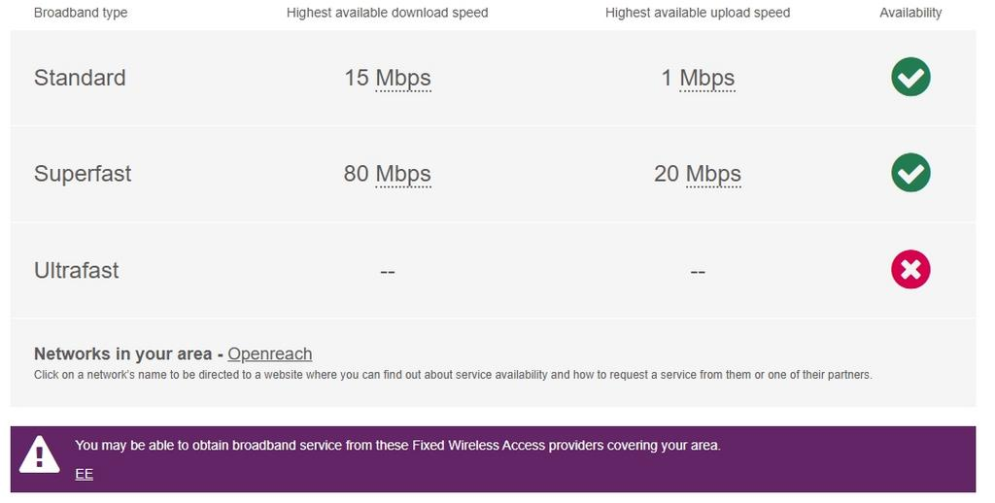Click the Availability column header
995x503 pixels.
[910, 13]
